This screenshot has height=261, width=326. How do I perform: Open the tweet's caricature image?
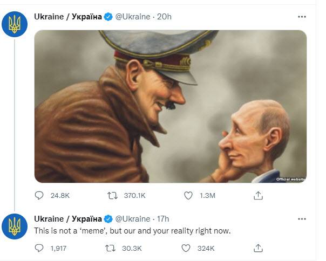[171, 106]
